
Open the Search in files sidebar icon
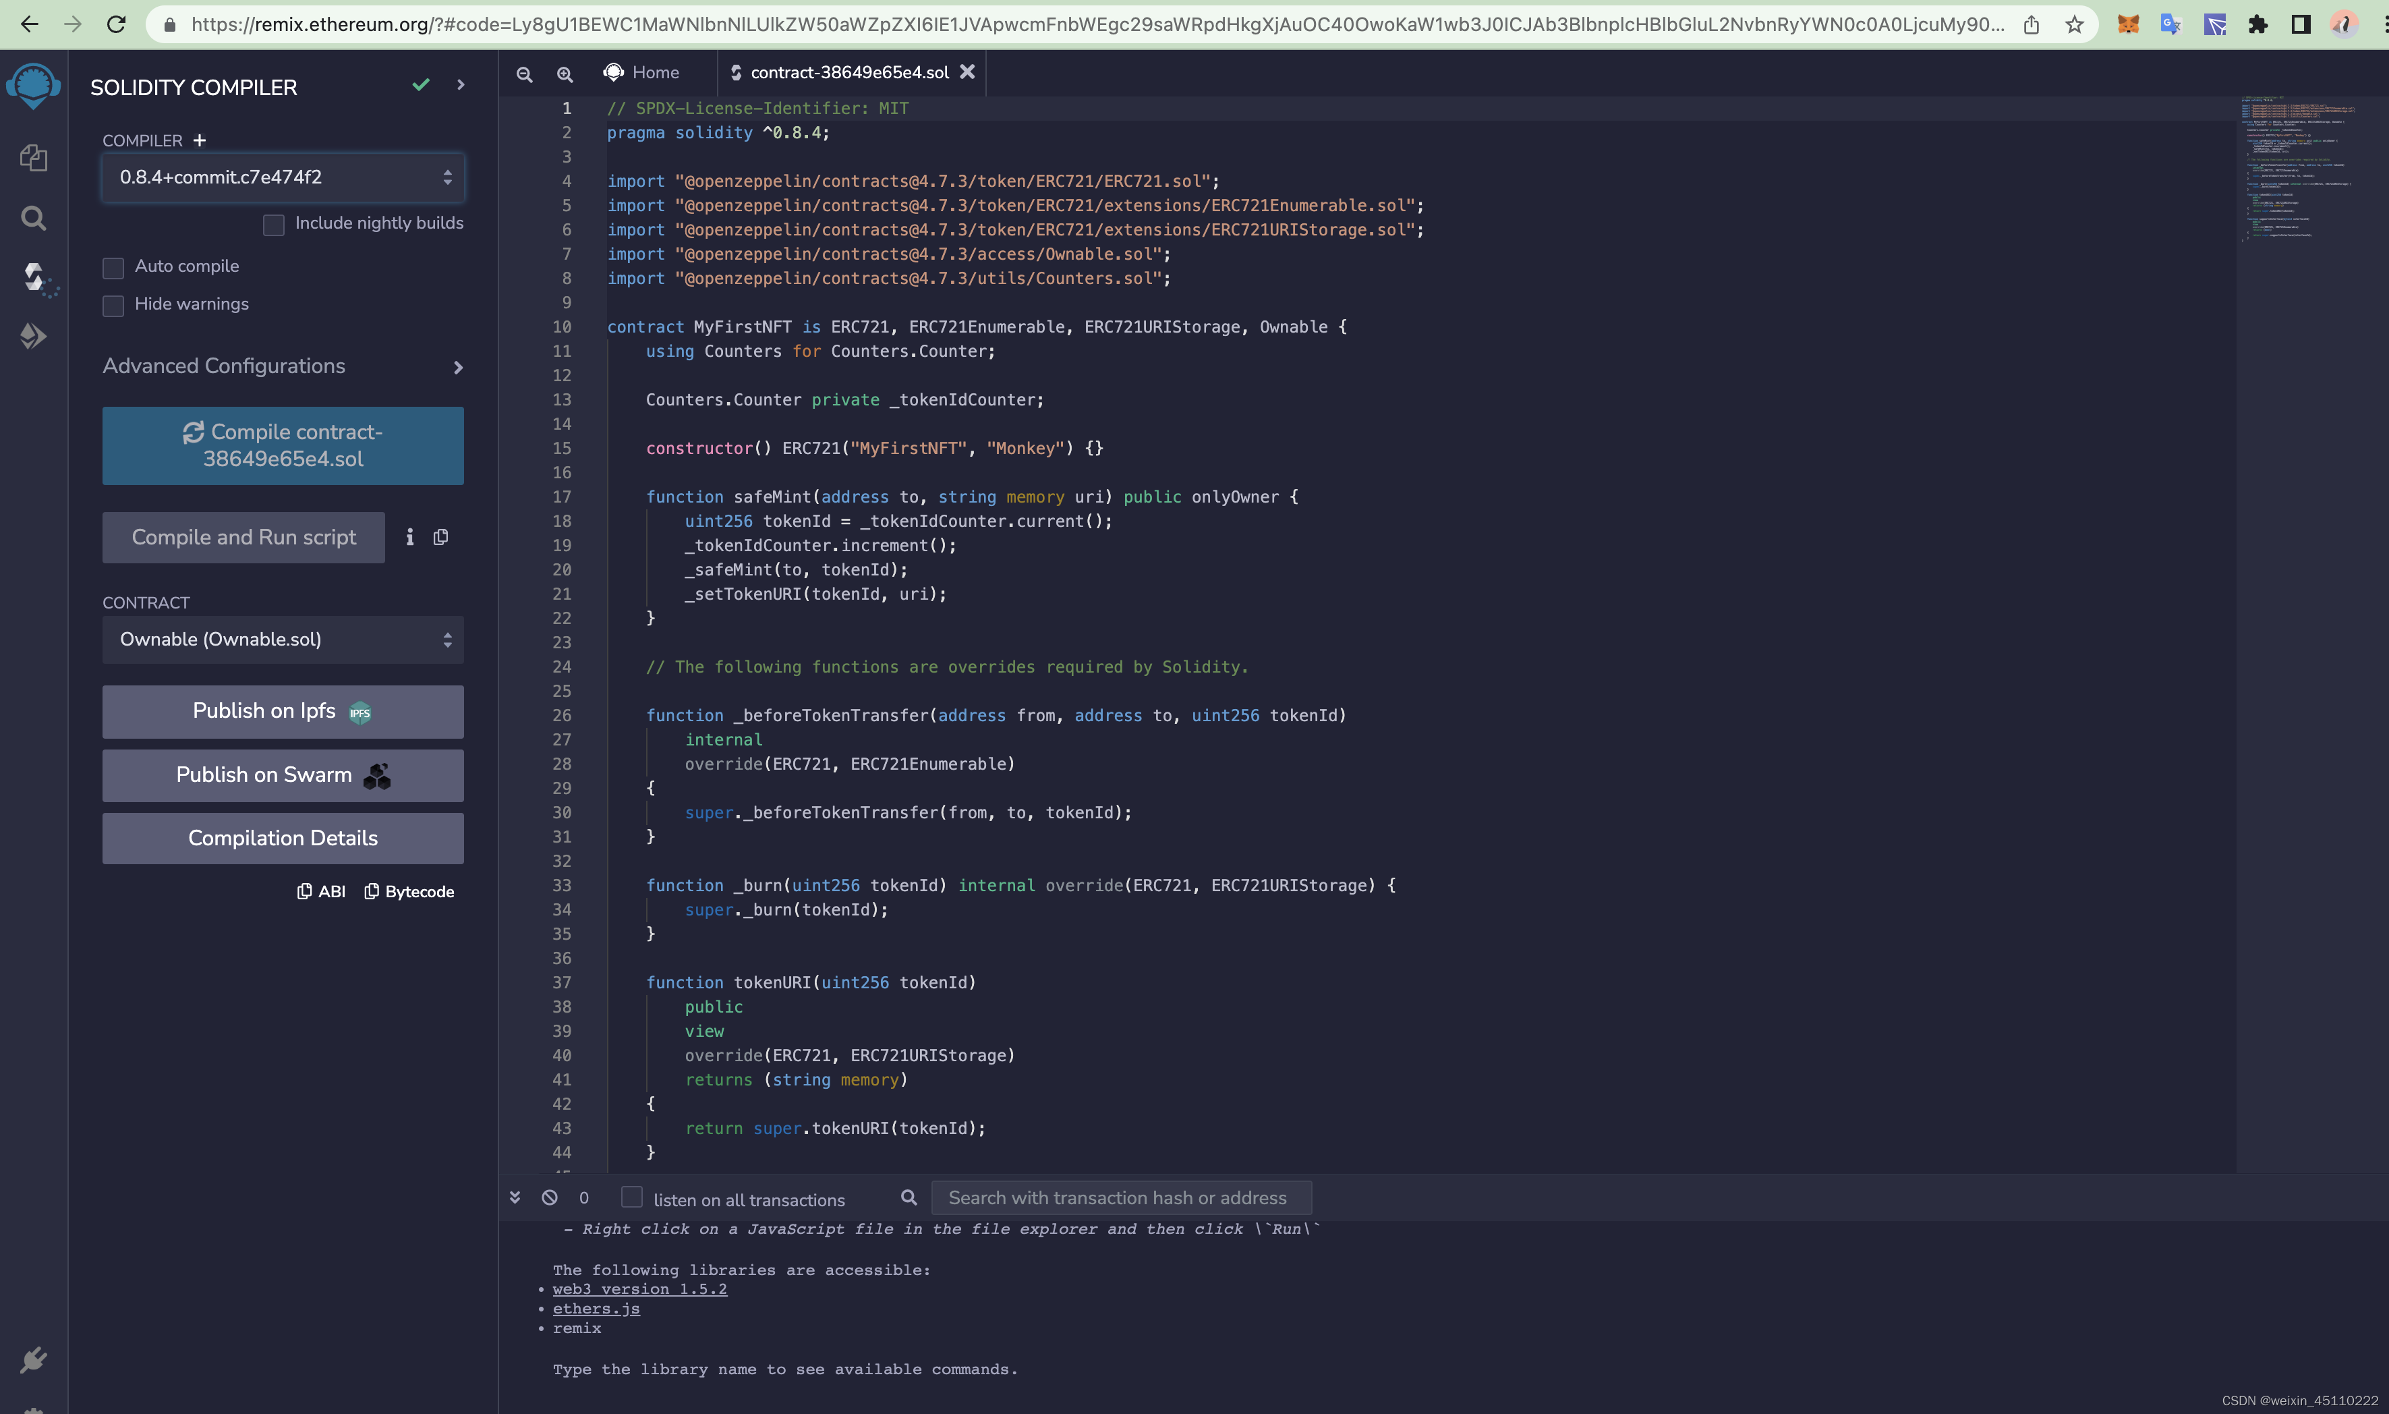point(33,218)
